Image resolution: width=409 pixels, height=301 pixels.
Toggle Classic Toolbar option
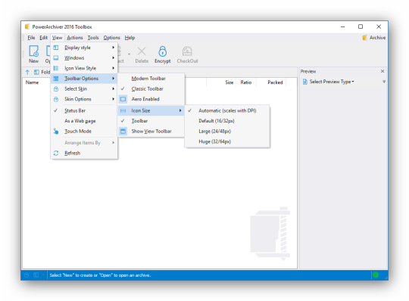151,88
